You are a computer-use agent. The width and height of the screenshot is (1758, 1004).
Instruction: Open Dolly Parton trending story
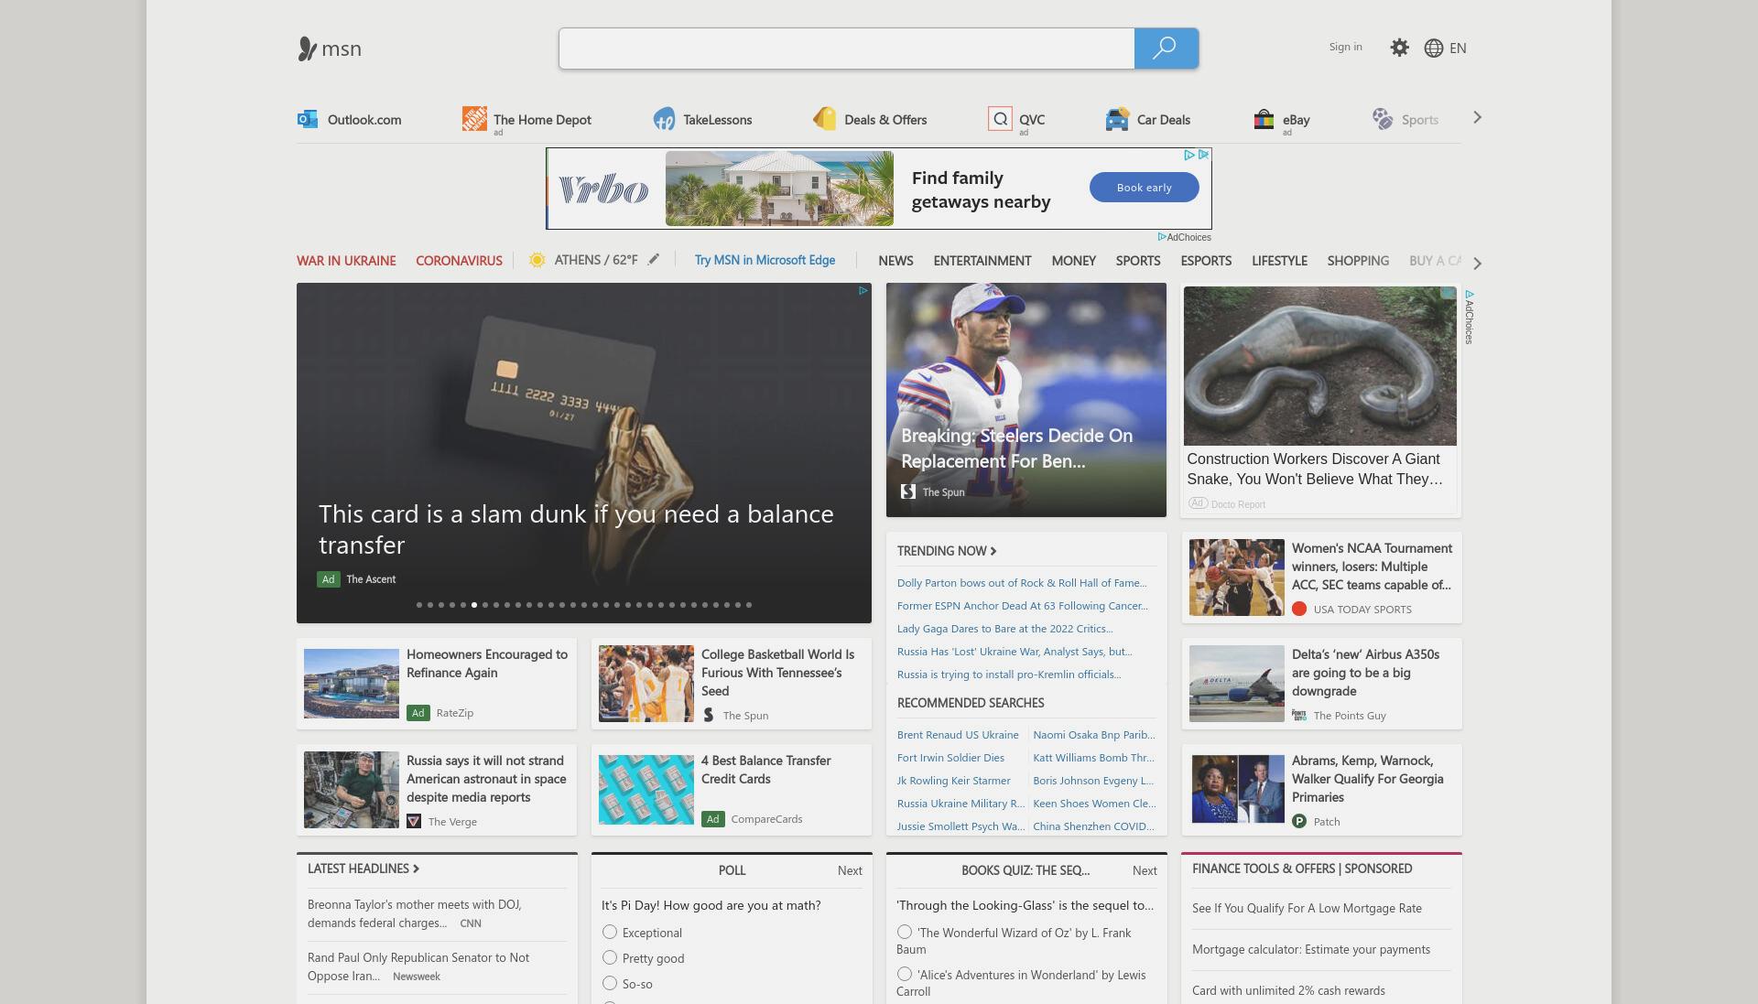click(x=1022, y=583)
